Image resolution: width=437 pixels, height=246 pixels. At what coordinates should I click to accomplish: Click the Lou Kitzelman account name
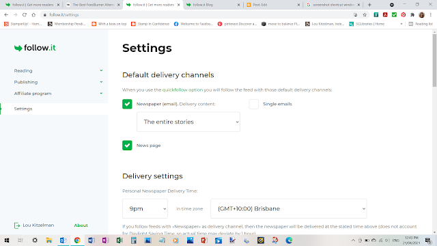pos(38,225)
